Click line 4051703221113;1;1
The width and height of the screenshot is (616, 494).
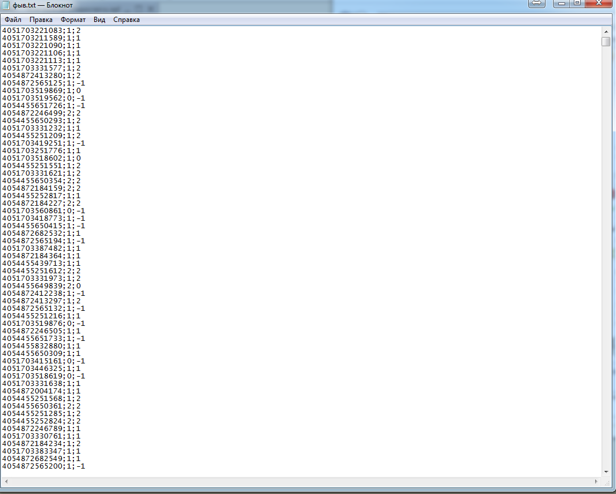pyautogui.click(x=41, y=61)
